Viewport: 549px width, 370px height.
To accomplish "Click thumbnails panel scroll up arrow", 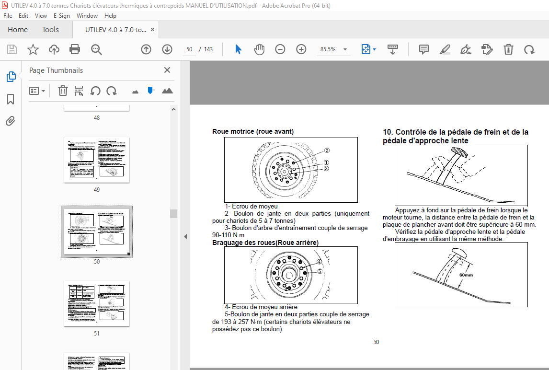I will [174, 109].
